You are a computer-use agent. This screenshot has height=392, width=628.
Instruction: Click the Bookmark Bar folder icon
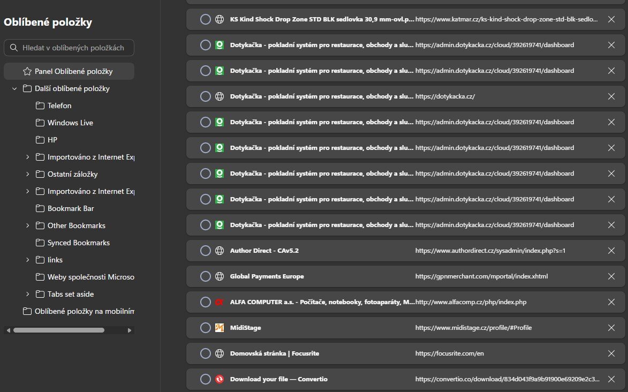click(x=40, y=208)
